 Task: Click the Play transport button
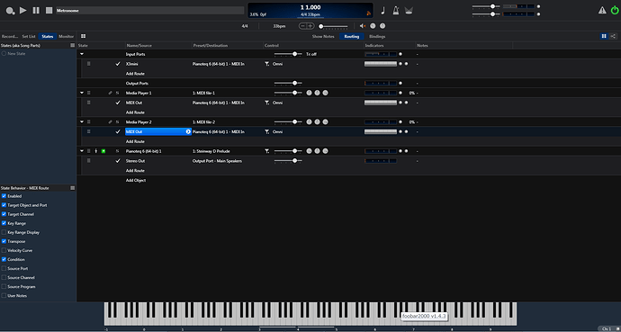[23, 10]
